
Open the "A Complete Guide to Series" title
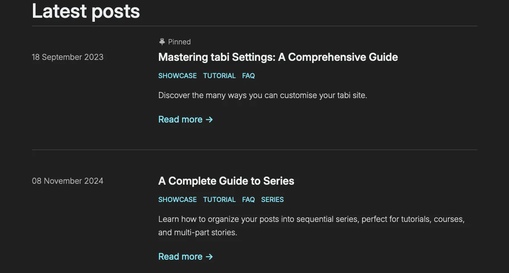tap(226, 181)
